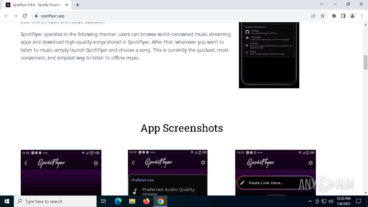The height and width of the screenshot is (207, 368).
Task: Click 'Preferred Audio Quality' in Preferences screenshot
Action: point(168,189)
